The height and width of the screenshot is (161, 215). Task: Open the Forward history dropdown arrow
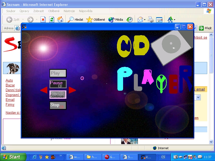pyautogui.click(x=37, y=20)
